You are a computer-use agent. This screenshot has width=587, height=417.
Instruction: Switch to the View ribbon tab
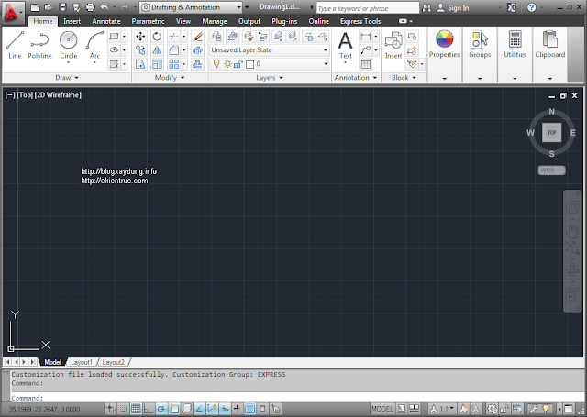tap(183, 21)
